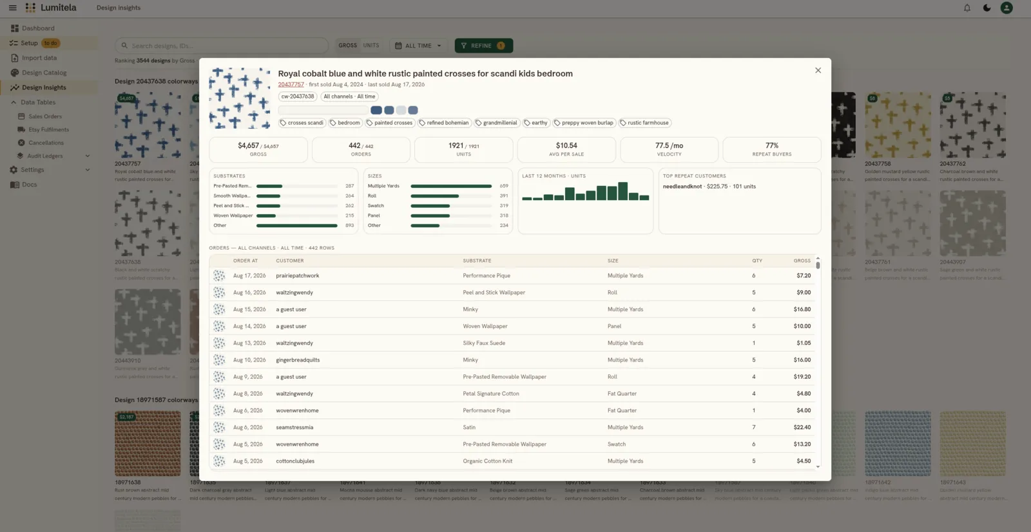Screen dimensions: 1031x532
Task: Select the light gray color swatch
Action: (x=401, y=110)
